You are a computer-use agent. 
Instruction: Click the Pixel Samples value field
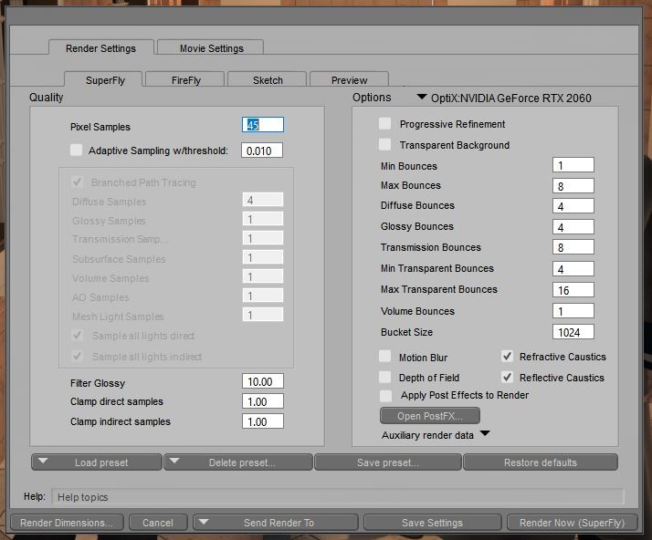[x=263, y=125]
